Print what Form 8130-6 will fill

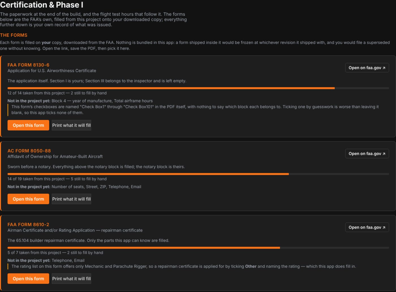click(x=71, y=125)
